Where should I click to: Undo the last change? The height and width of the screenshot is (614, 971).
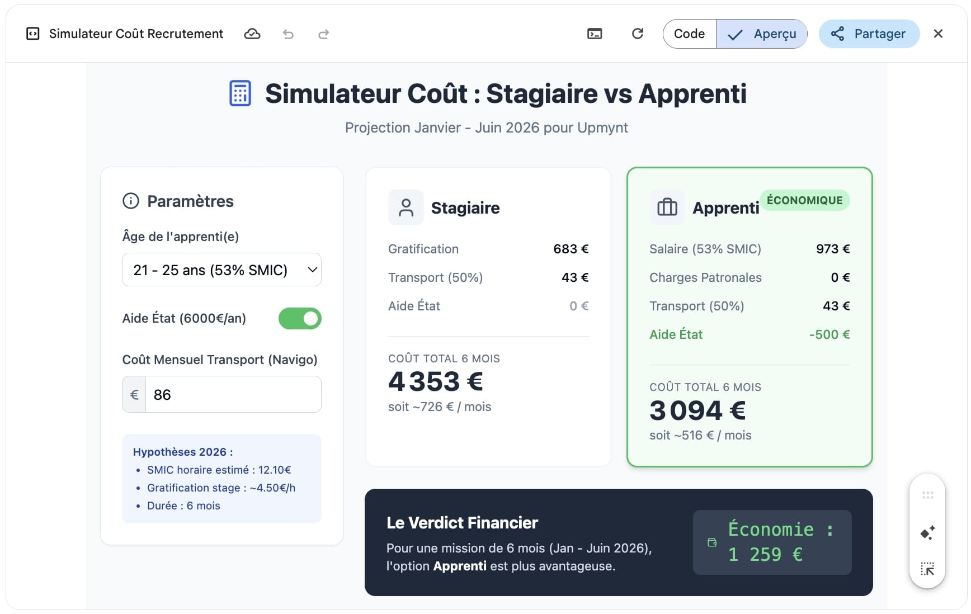(288, 34)
